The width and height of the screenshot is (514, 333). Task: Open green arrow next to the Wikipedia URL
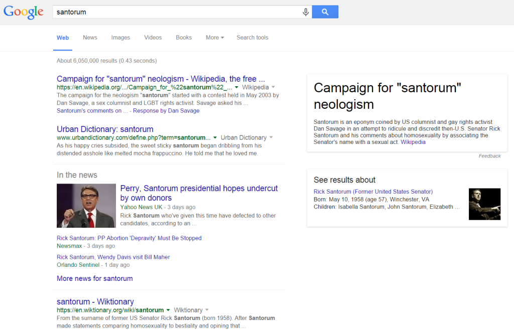[236, 87]
